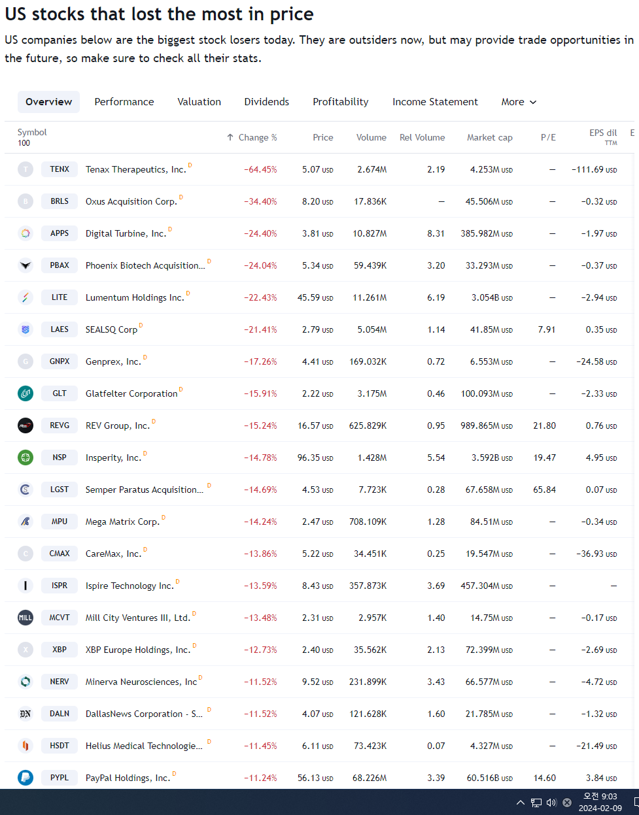Image resolution: width=639 pixels, height=815 pixels.
Task: Click the DallasNews Corporation logo icon
Action: (26, 714)
